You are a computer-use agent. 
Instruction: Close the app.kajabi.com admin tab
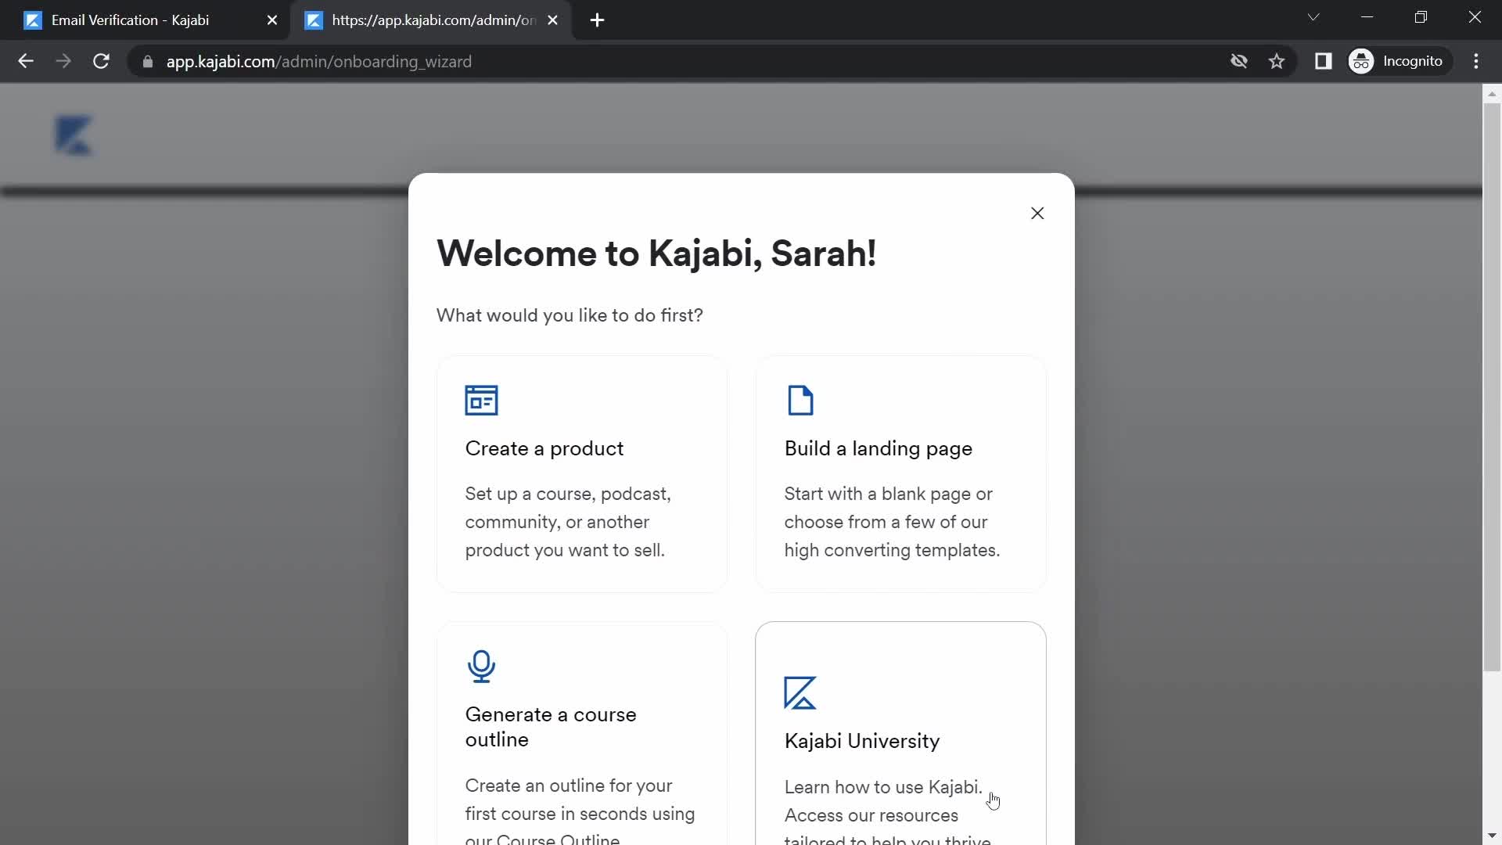(x=553, y=20)
